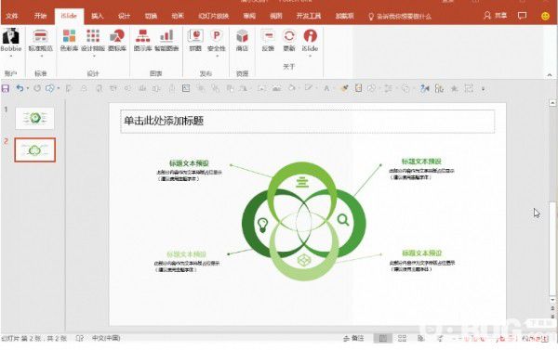Expand the quick access toolbar customize arrow
Viewport: 558px width, 350px height.
483,89
